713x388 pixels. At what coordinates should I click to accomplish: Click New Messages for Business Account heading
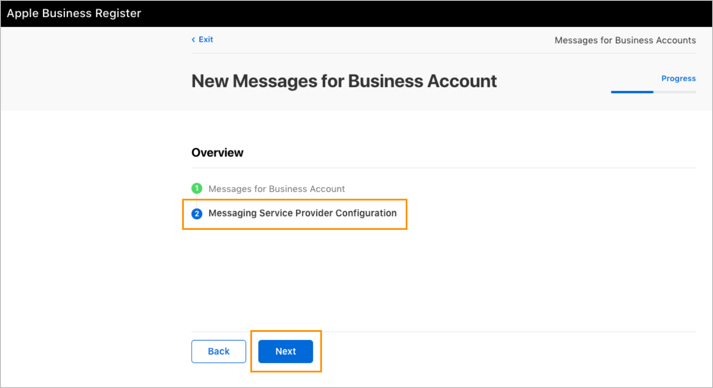(344, 81)
